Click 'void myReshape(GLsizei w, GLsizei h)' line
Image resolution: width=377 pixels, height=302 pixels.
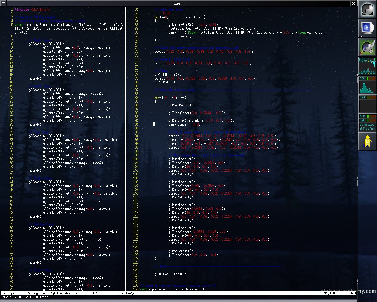[x=172, y=289]
